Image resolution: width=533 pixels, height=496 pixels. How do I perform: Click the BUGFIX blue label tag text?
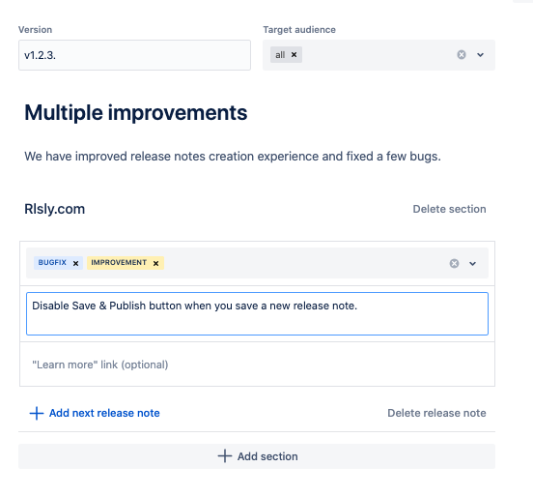[x=52, y=262]
